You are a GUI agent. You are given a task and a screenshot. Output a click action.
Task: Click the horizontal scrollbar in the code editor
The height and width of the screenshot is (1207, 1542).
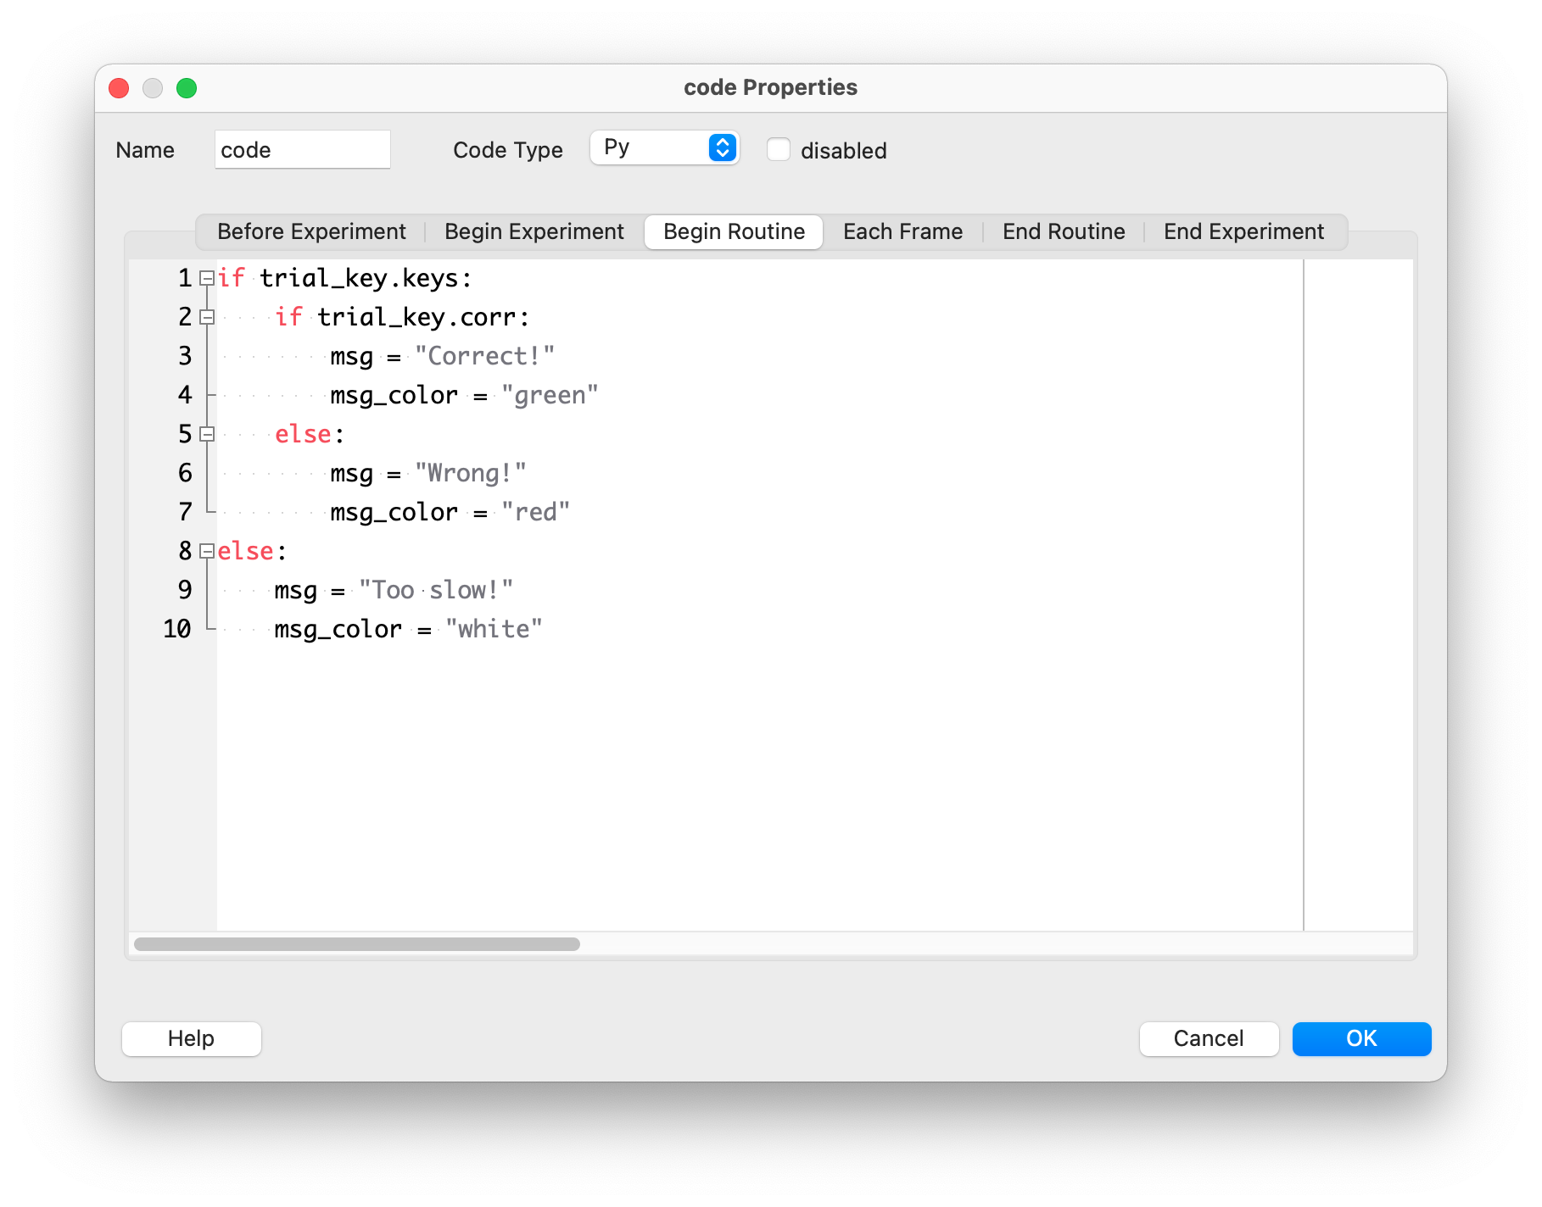click(357, 944)
